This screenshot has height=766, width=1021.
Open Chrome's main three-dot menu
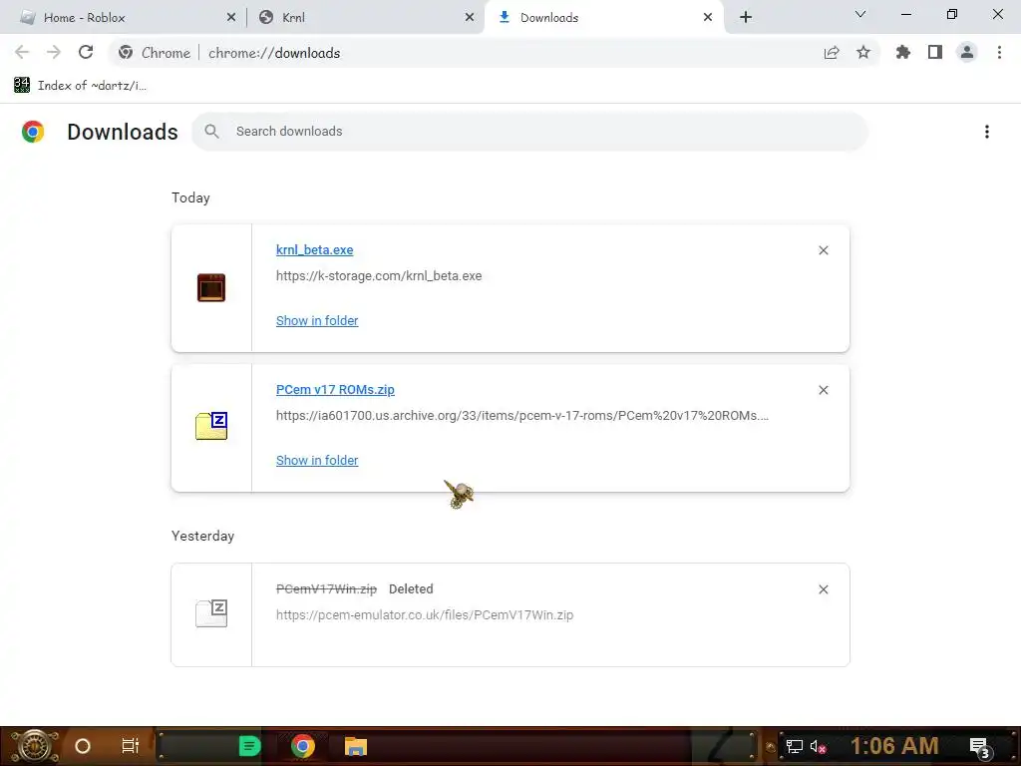tap(999, 52)
